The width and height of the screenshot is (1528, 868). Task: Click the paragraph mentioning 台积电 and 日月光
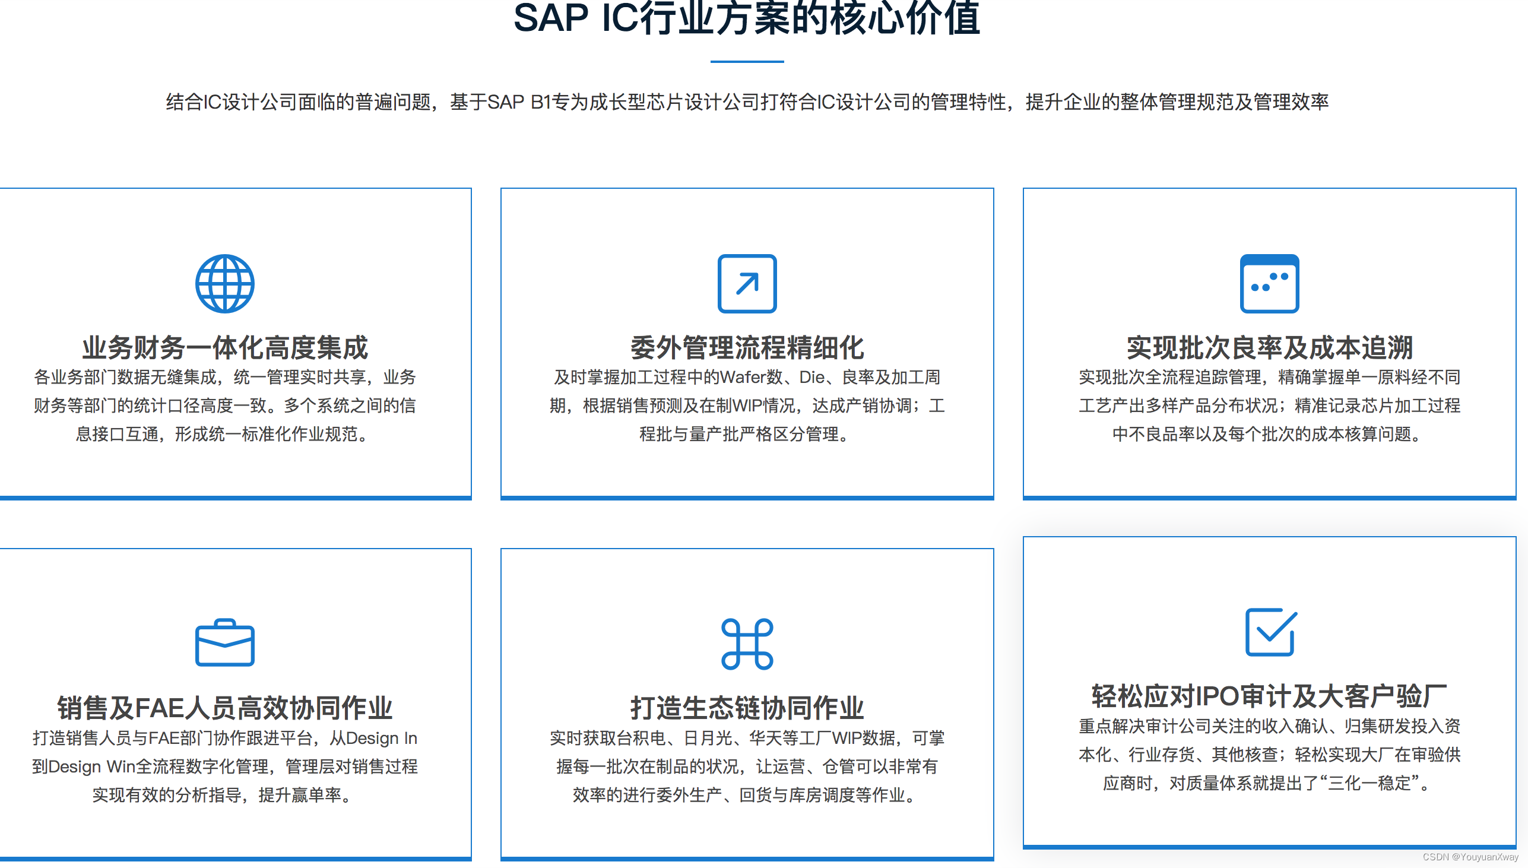click(747, 766)
